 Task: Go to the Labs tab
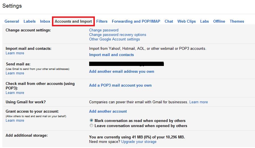204,21
